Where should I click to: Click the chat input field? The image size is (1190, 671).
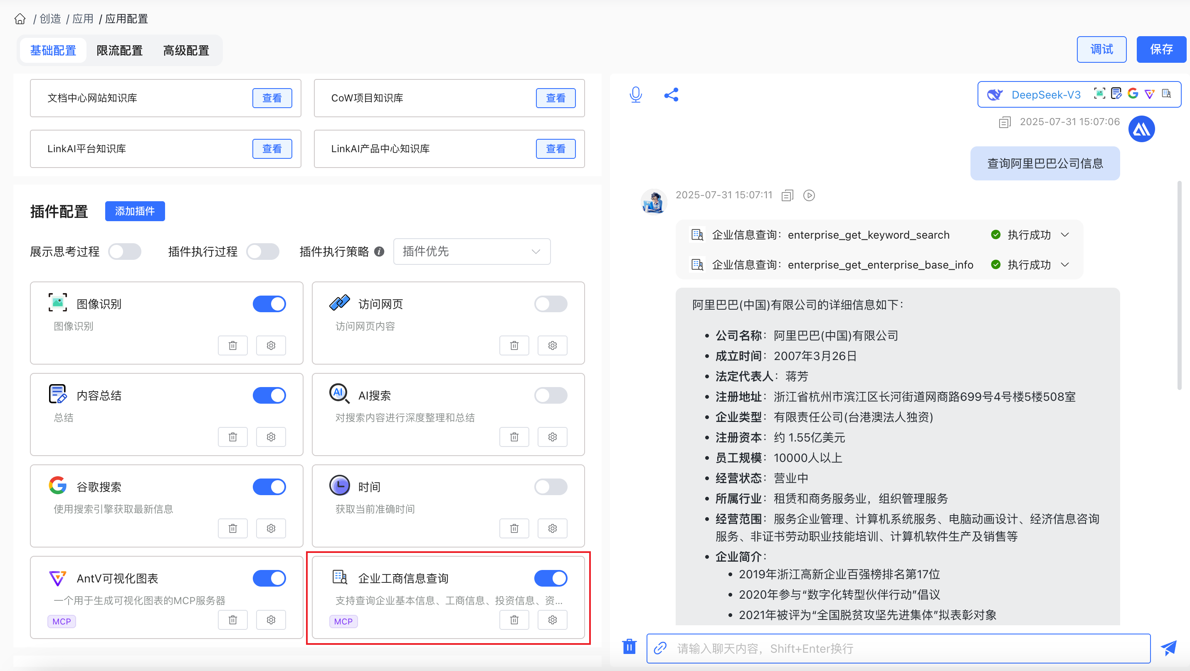pyautogui.click(x=899, y=649)
